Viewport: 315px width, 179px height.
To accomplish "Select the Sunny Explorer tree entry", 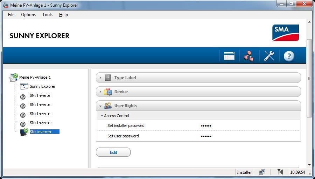I will (x=43, y=86).
